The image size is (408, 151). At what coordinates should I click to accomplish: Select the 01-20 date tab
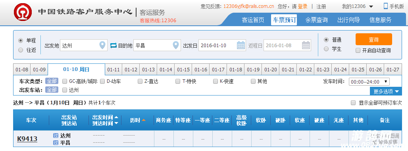pos(271,70)
